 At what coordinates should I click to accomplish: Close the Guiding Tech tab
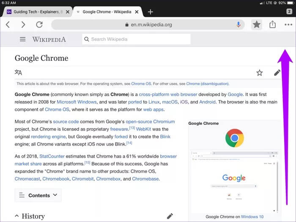click(x=68, y=12)
